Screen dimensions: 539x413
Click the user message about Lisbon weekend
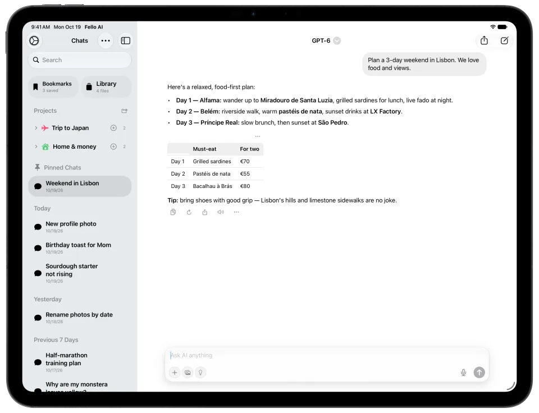(x=424, y=64)
